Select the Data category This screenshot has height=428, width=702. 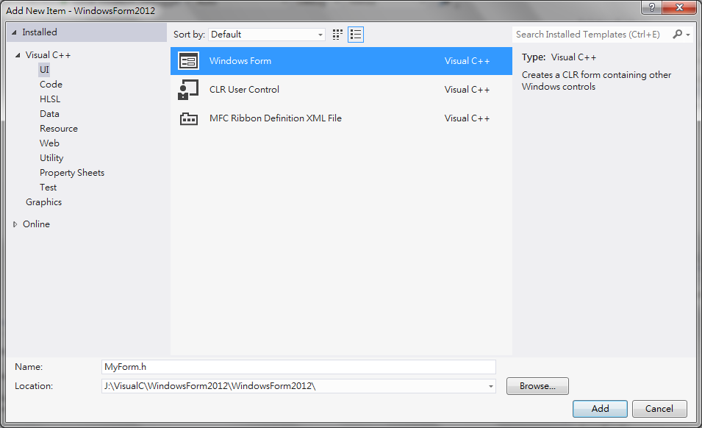click(x=49, y=114)
